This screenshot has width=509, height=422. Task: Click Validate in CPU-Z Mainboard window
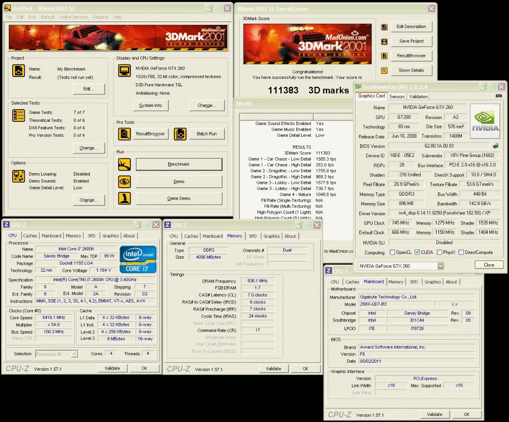(x=435, y=414)
